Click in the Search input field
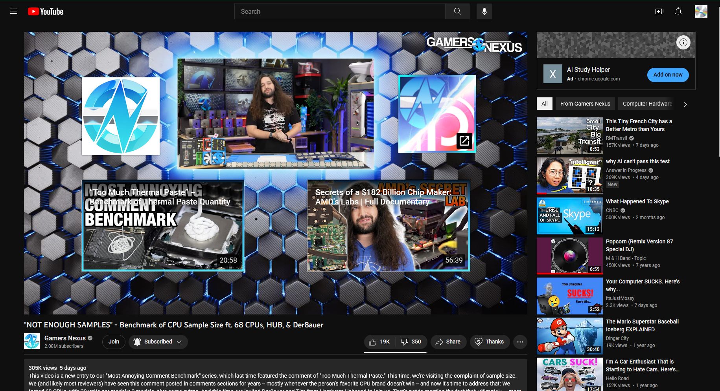Viewport: 720px width, 391px height. click(340, 11)
